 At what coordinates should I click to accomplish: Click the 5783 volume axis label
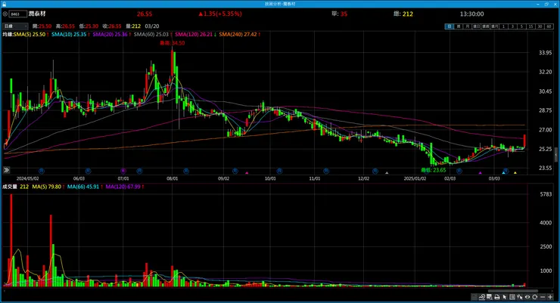coord(546,194)
